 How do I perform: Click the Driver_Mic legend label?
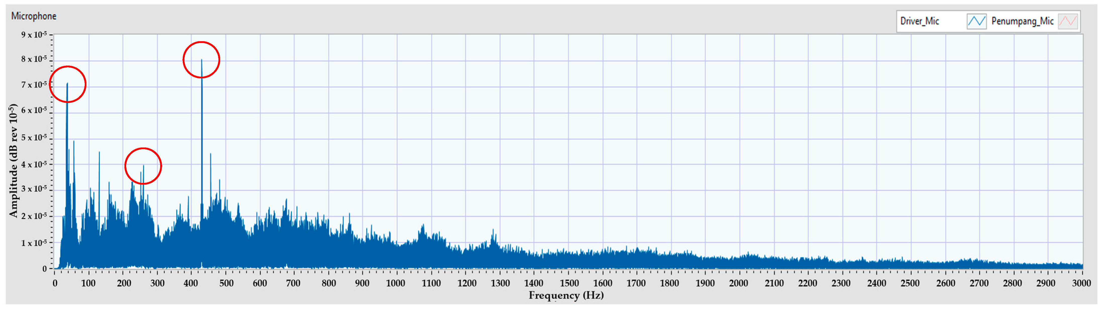[x=919, y=21]
